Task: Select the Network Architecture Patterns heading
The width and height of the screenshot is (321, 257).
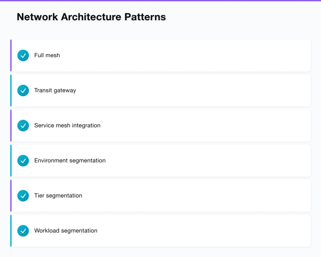Action: (x=91, y=17)
